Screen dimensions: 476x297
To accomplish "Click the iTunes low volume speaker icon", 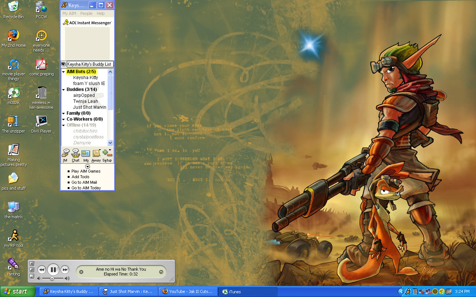I will 39,278.
